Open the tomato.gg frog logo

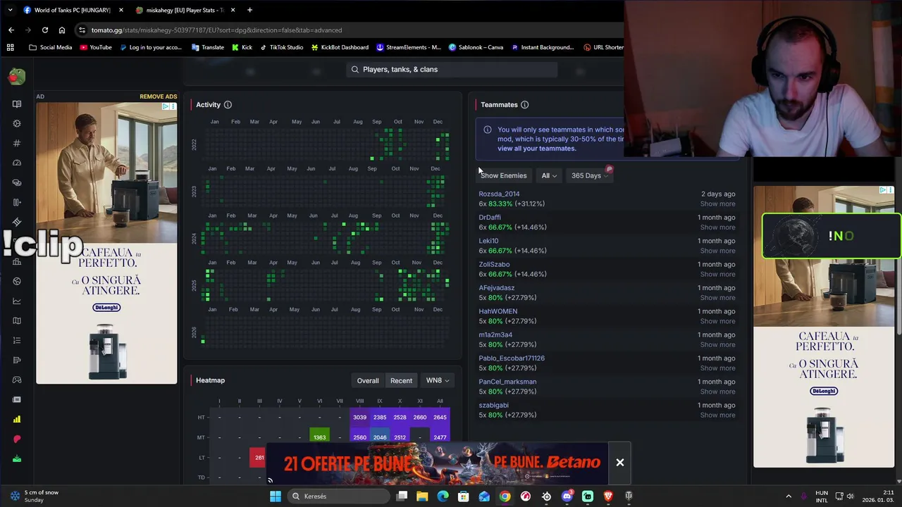pyautogui.click(x=17, y=76)
